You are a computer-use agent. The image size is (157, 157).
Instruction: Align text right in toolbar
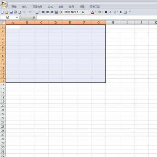[x=52, y=12]
